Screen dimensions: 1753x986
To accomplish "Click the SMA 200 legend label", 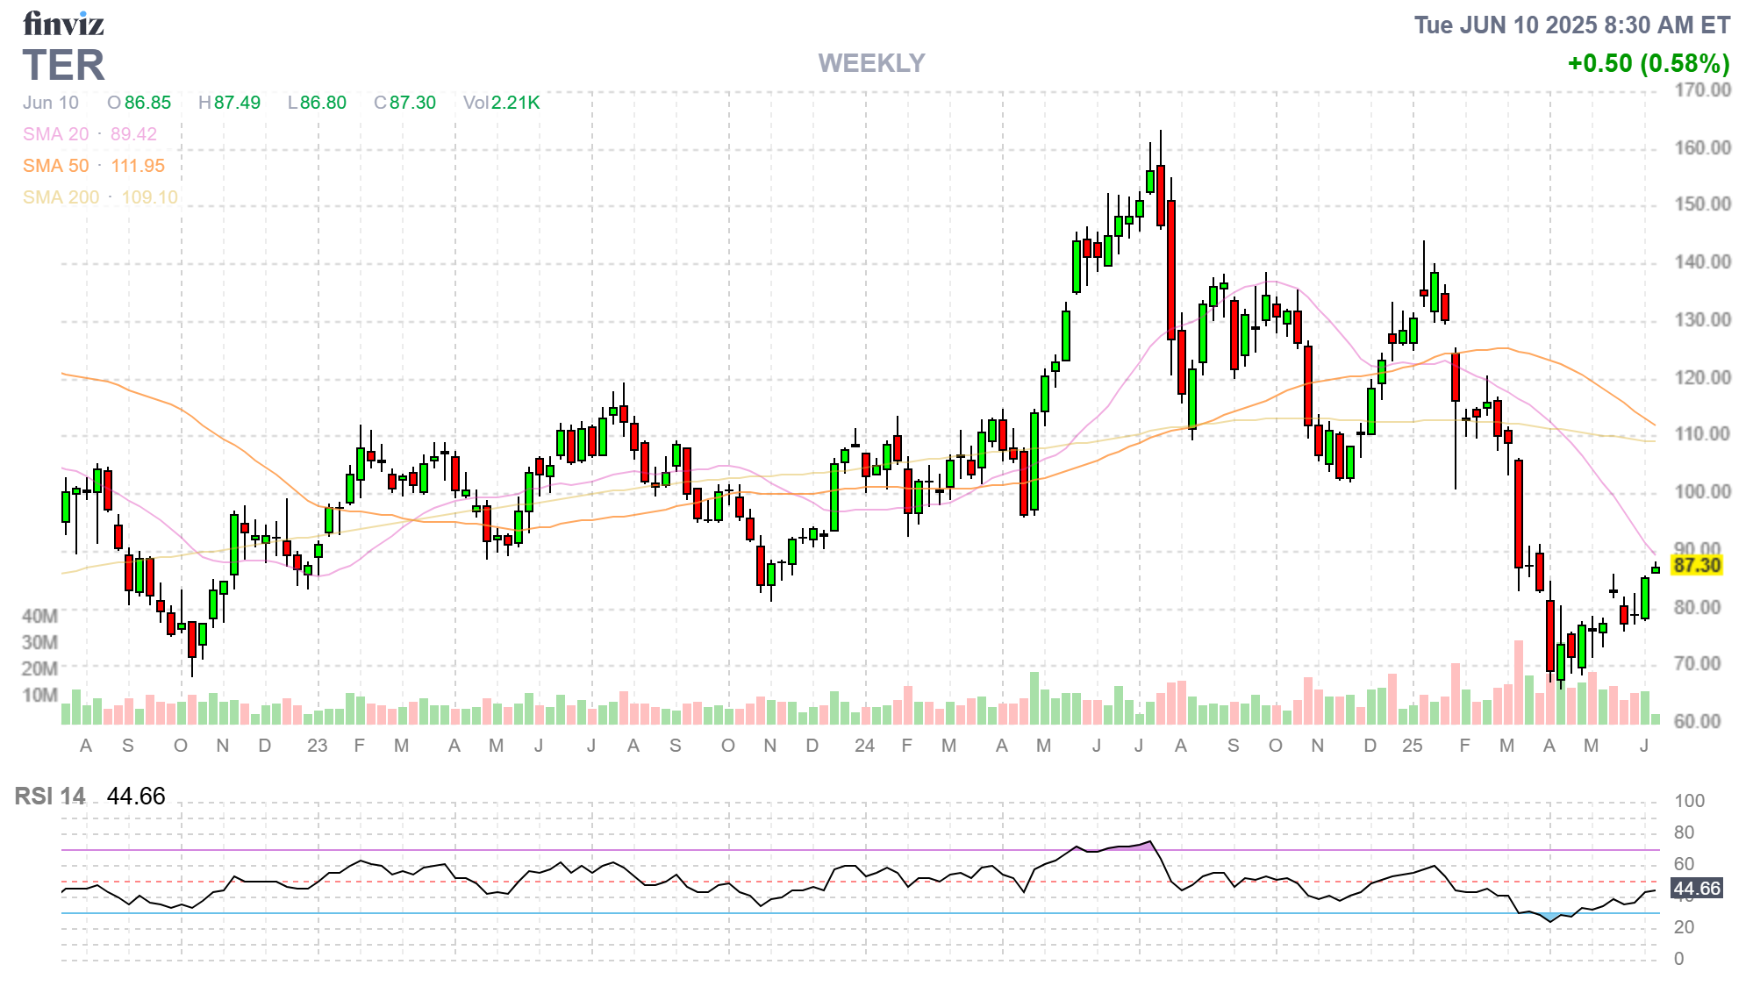I will click(x=61, y=197).
